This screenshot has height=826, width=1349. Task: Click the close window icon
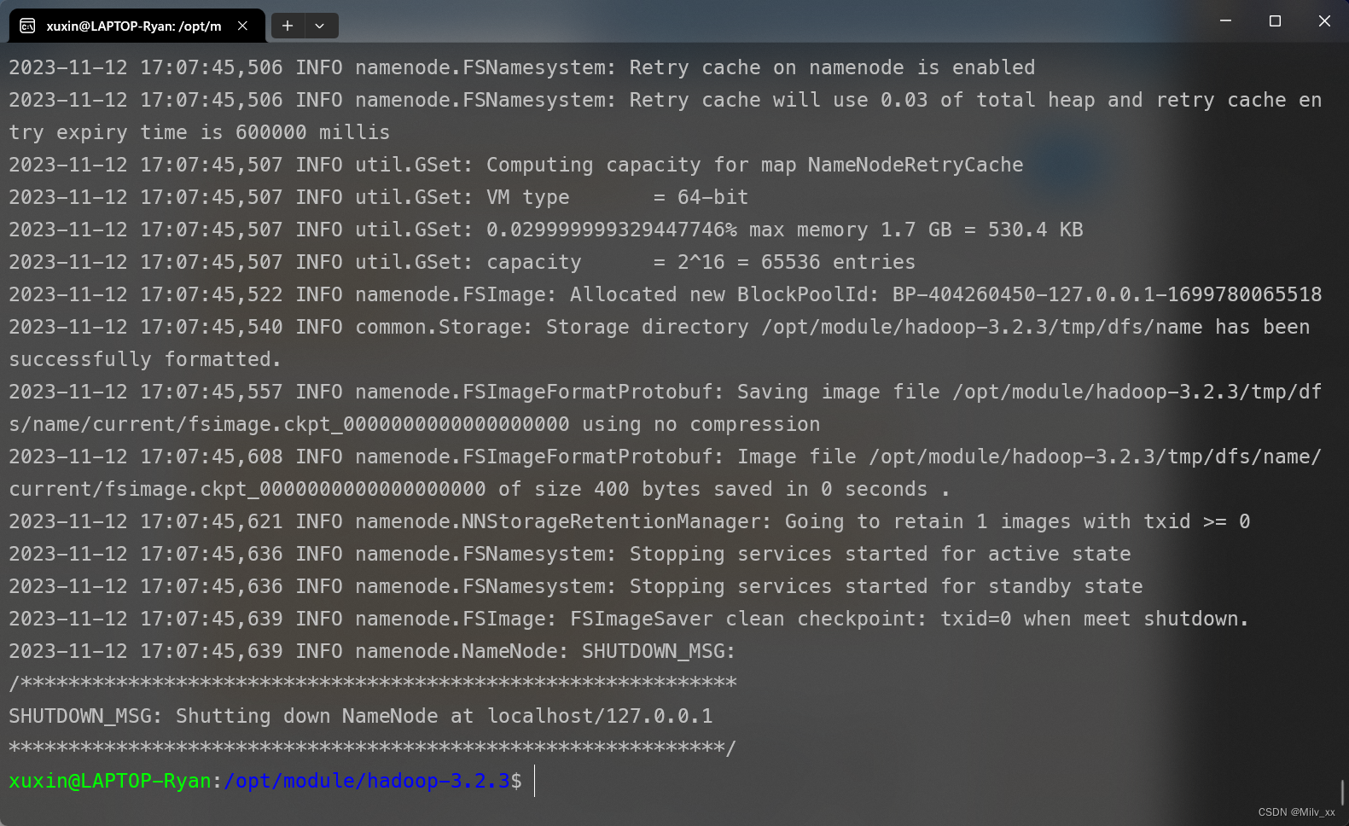[x=1324, y=20]
